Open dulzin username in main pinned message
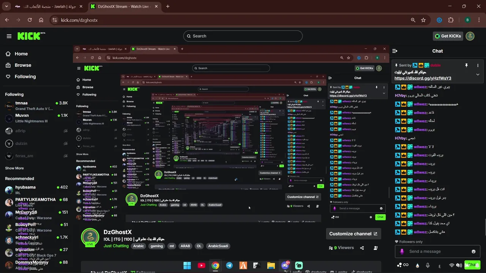486x273 pixels. tap(435, 66)
